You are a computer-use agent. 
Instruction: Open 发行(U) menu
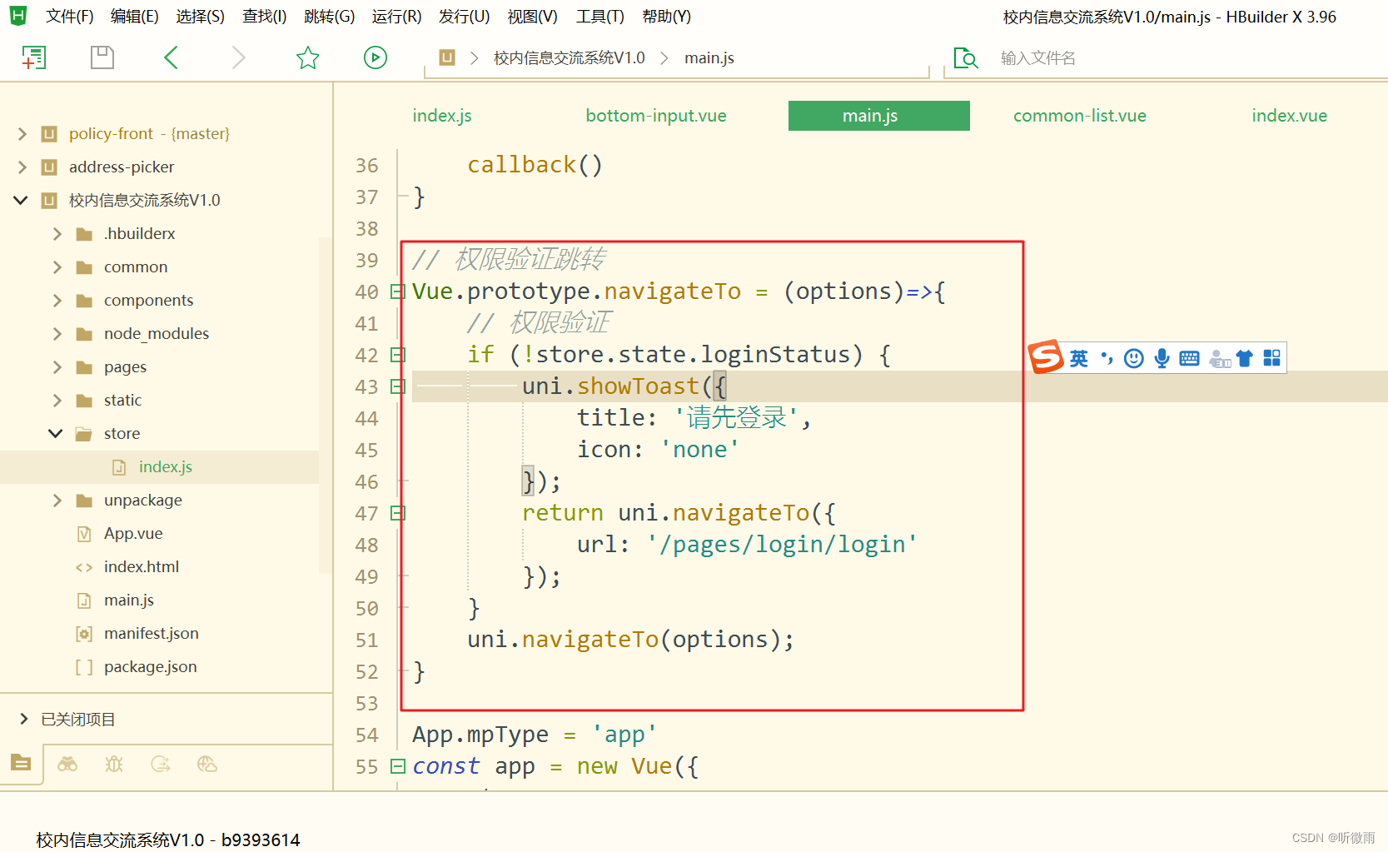(464, 17)
